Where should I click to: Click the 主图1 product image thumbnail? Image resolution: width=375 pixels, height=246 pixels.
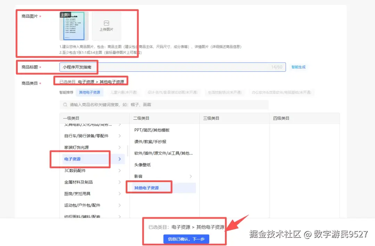pyautogui.click(x=74, y=25)
